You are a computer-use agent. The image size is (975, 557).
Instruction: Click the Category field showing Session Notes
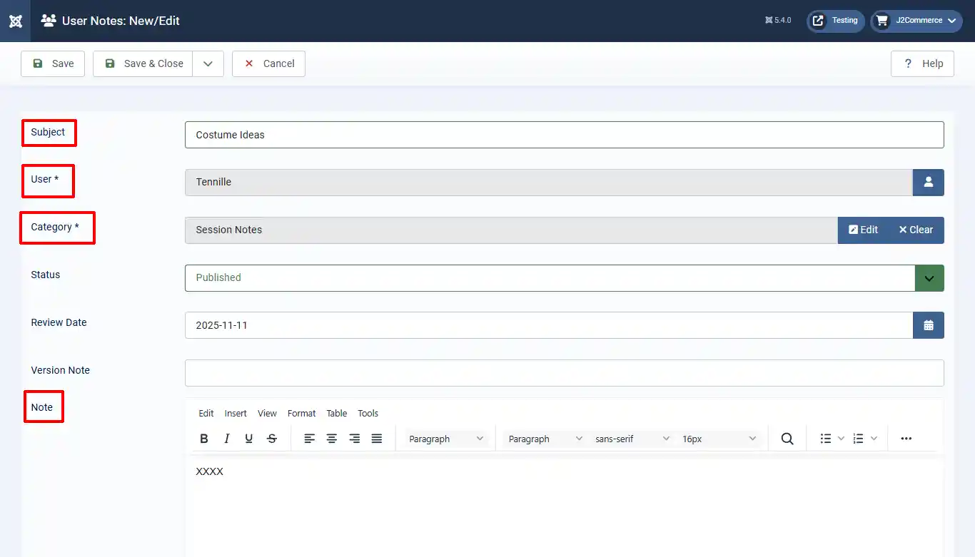pyautogui.click(x=511, y=230)
